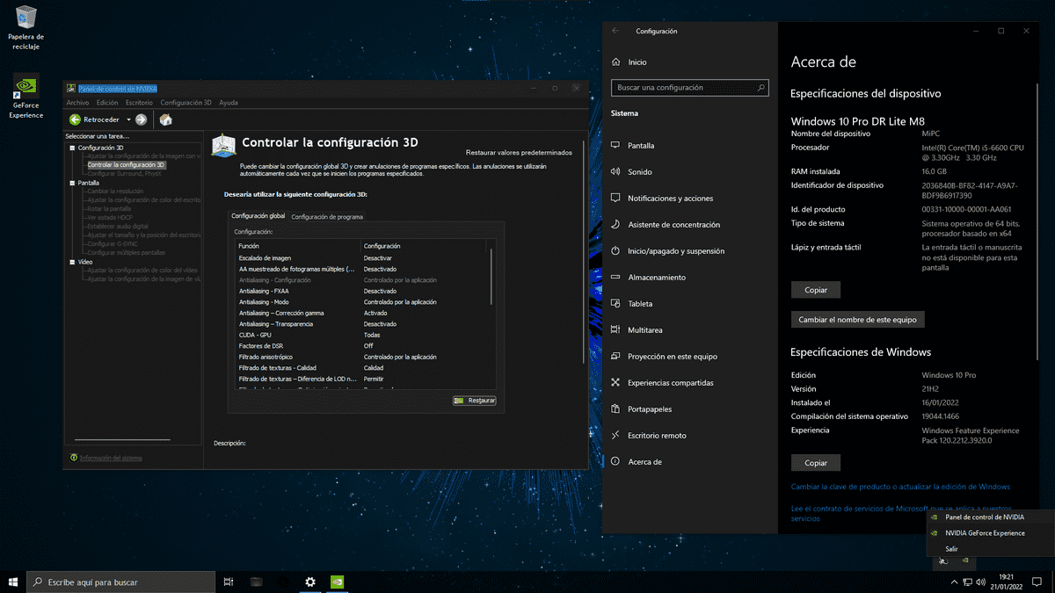This screenshot has height=593, width=1055.
Task: Click the NVIDIA icon in taskbar
Action: point(337,582)
